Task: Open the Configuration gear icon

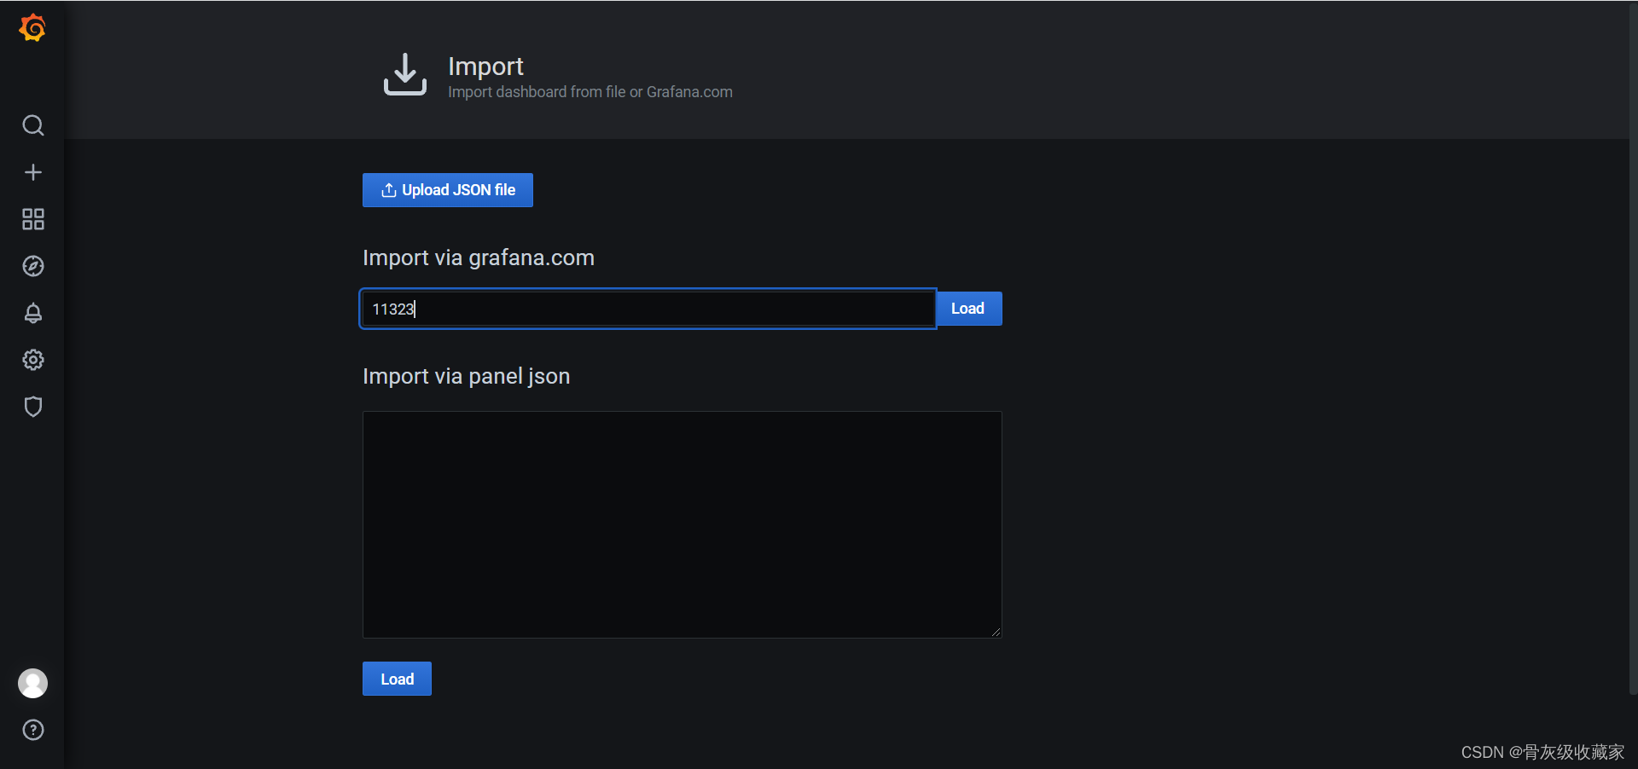Action: point(32,360)
